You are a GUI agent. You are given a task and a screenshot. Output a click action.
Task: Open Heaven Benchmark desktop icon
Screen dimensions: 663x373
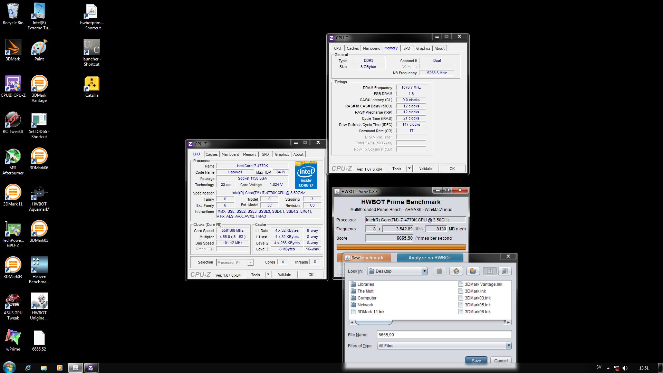tap(39, 270)
